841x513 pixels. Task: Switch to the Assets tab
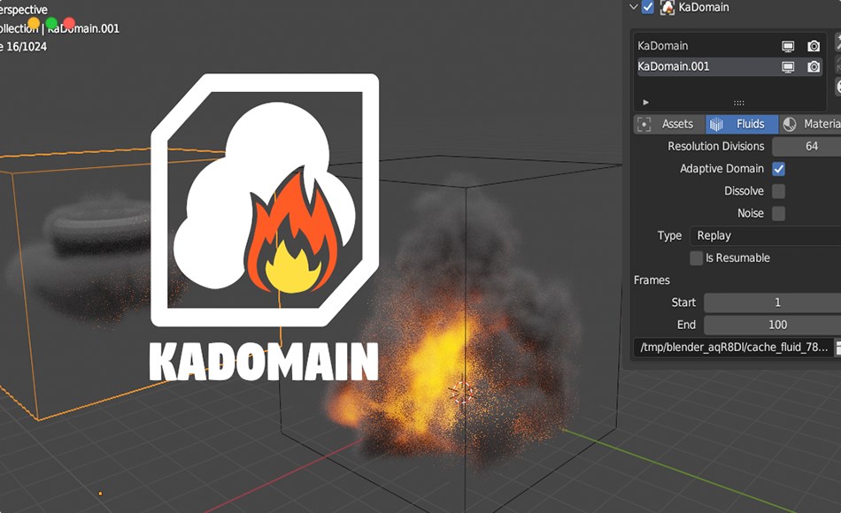(677, 124)
